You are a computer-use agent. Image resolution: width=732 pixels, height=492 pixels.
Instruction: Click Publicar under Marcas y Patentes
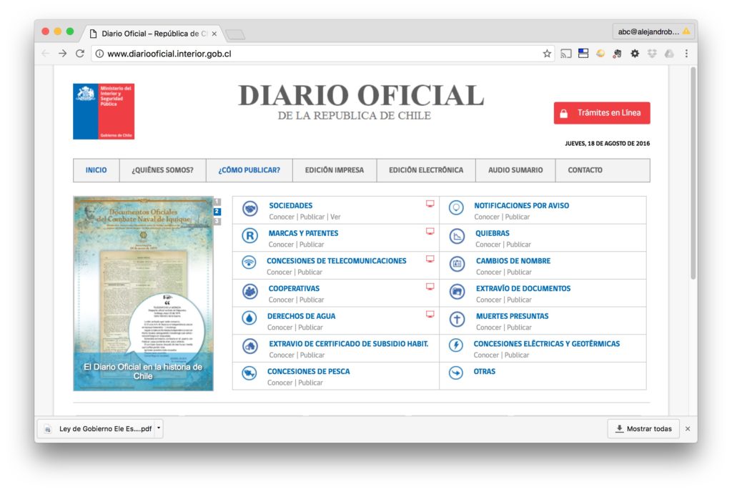tap(312, 244)
